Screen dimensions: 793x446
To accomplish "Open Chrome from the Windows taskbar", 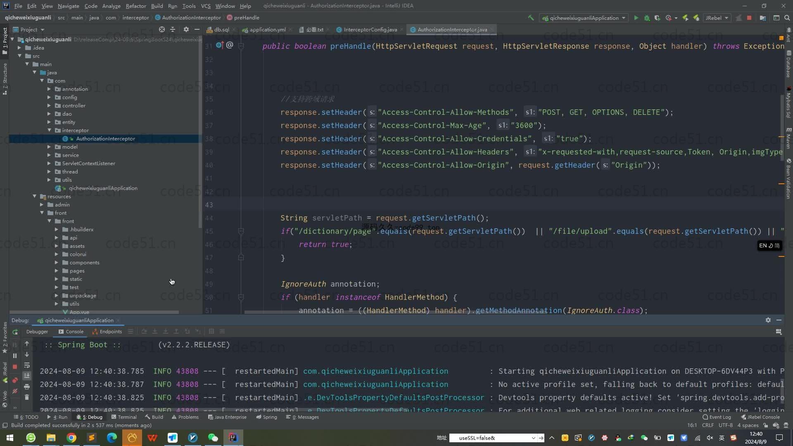I will click(71, 438).
